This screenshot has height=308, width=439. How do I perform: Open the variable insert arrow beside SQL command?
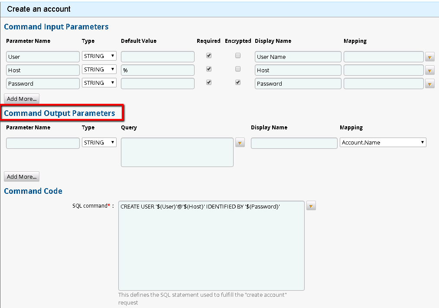point(311,206)
